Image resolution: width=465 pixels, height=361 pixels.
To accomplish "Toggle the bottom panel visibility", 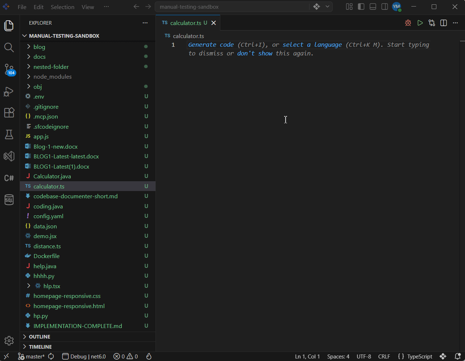I will (373, 7).
